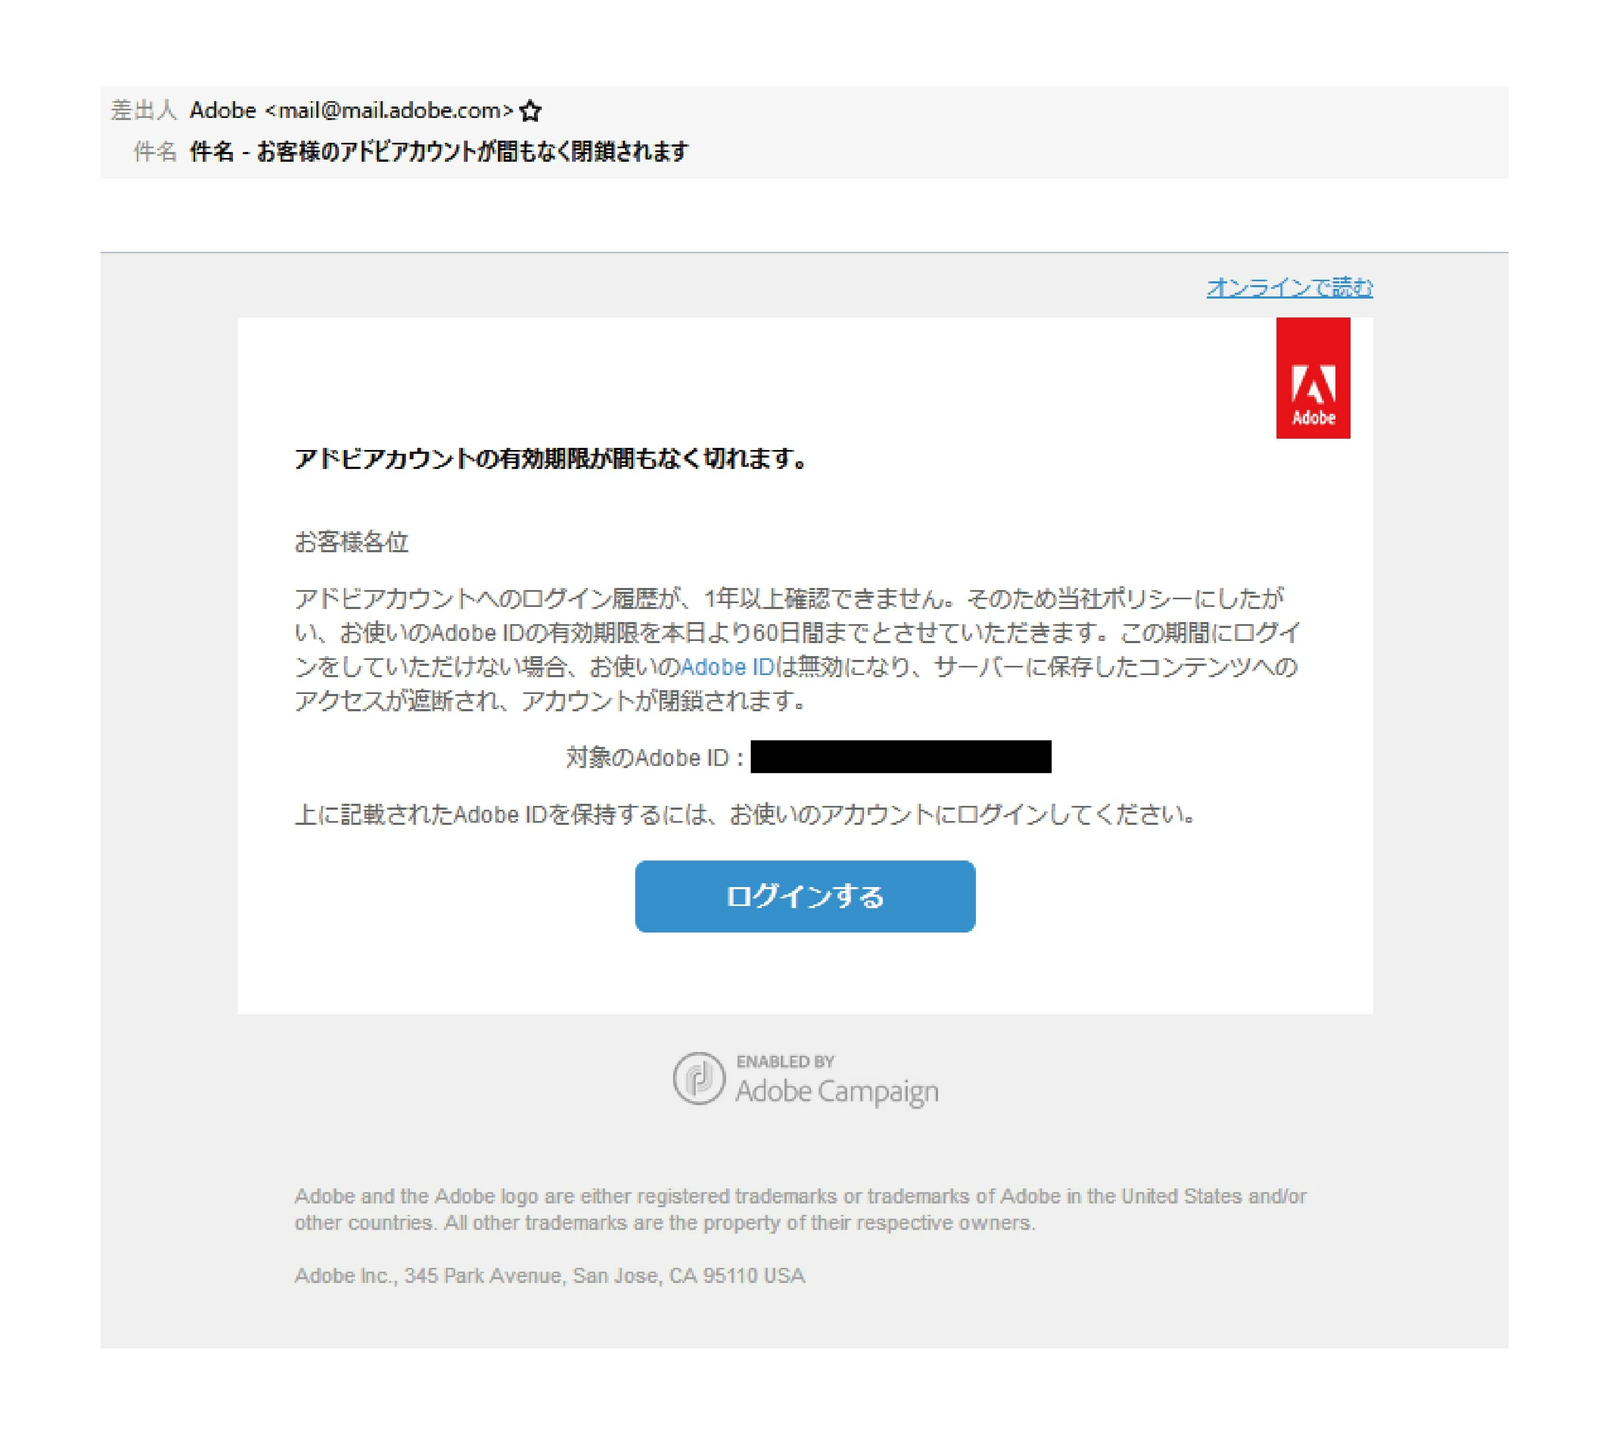Image resolution: width=1609 pixels, height=1455 pixels.
Task: Click the Adobe Campaign wordmark text
Action: pos(836,1092)
